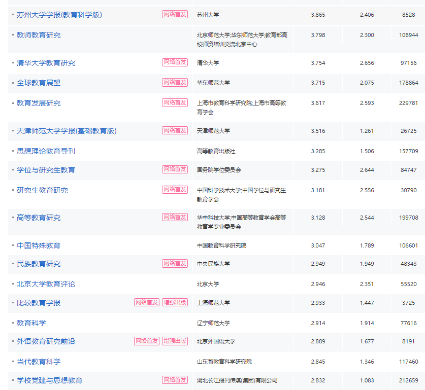
Task: Click 增强出版 tag for 外语教育研究前沿
Action: [175, 341]
